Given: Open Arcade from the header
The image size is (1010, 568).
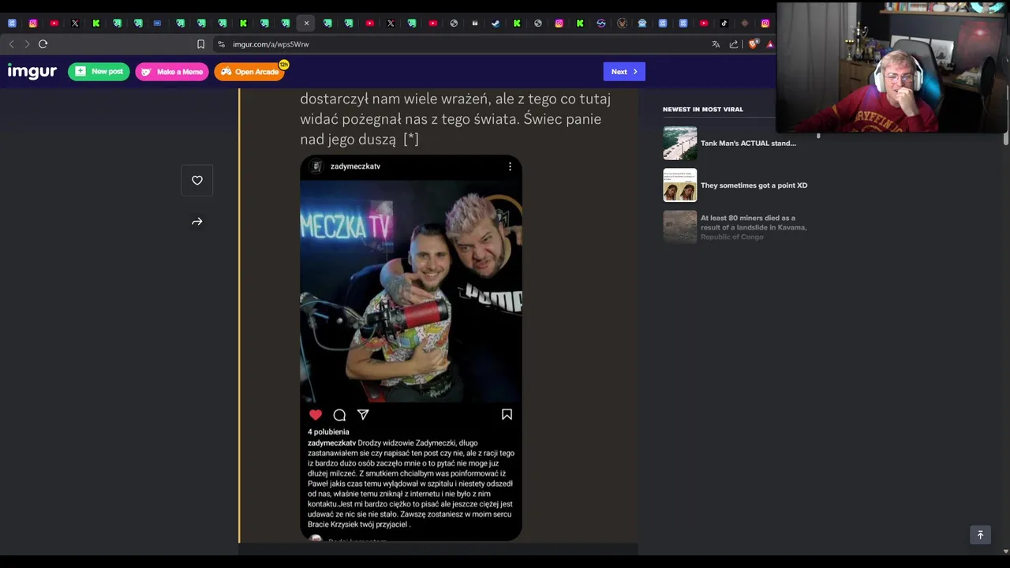Looking at the screenshot, I should [x=249, y=72].
